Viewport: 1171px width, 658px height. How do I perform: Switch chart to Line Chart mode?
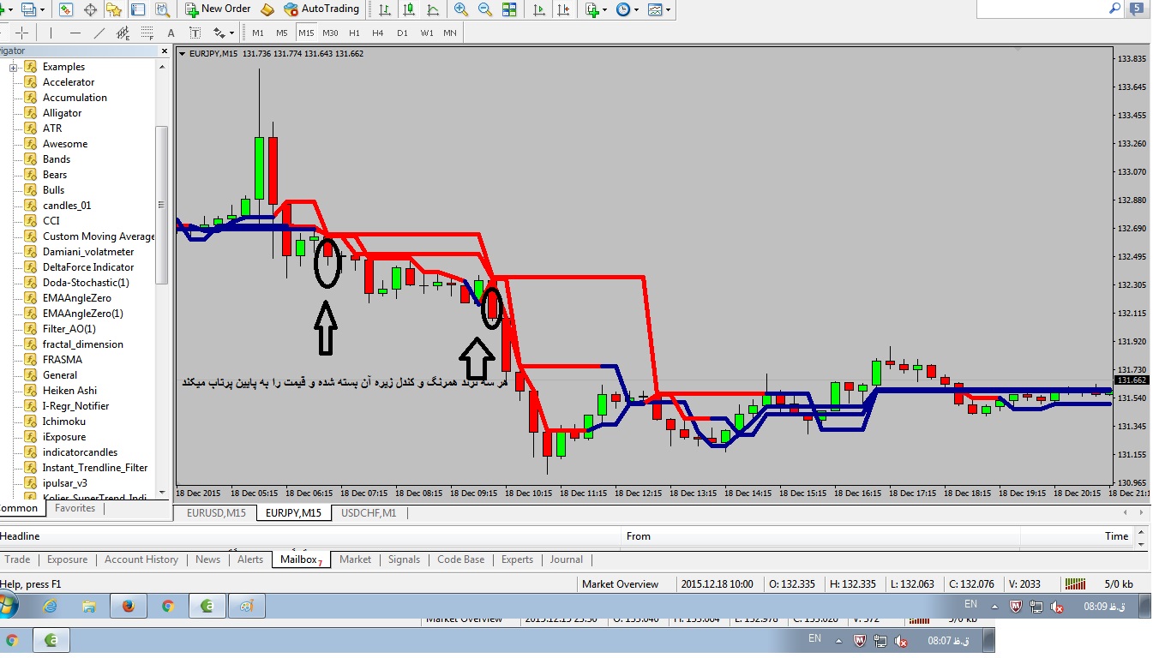coord(434,9)
